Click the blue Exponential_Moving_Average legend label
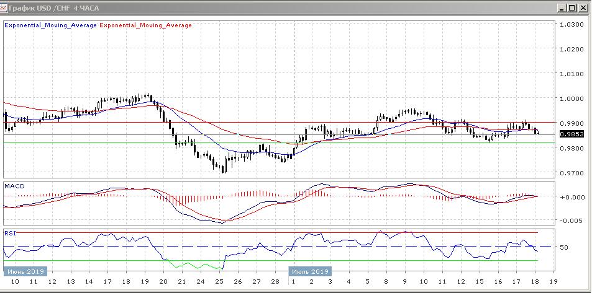The height and width of the screenshot is (293, 592). [x=51, y=25]
